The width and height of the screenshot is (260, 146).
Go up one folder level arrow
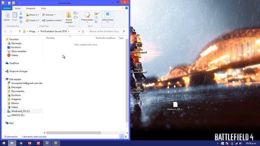tap(19, 31)
